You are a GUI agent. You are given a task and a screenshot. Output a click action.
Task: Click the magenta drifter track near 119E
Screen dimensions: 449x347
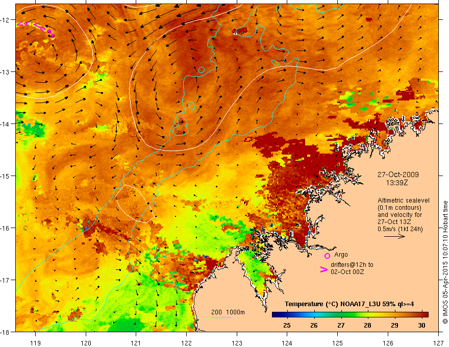36,30
